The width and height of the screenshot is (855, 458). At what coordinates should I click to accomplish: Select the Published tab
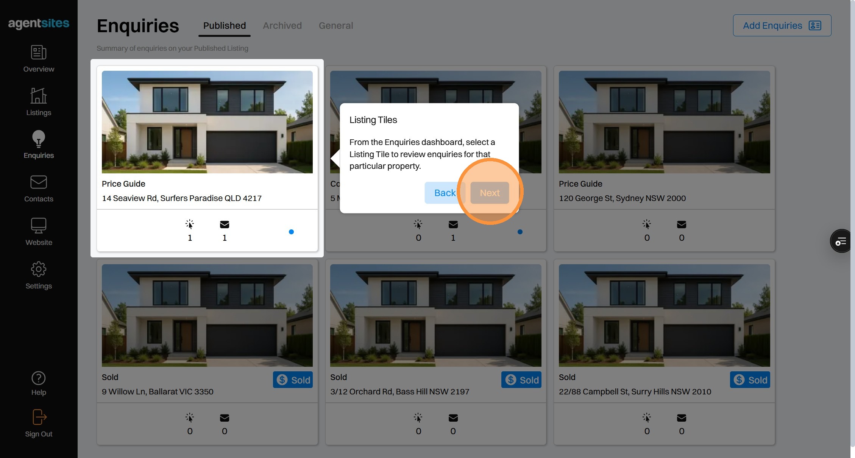[225, 26]
